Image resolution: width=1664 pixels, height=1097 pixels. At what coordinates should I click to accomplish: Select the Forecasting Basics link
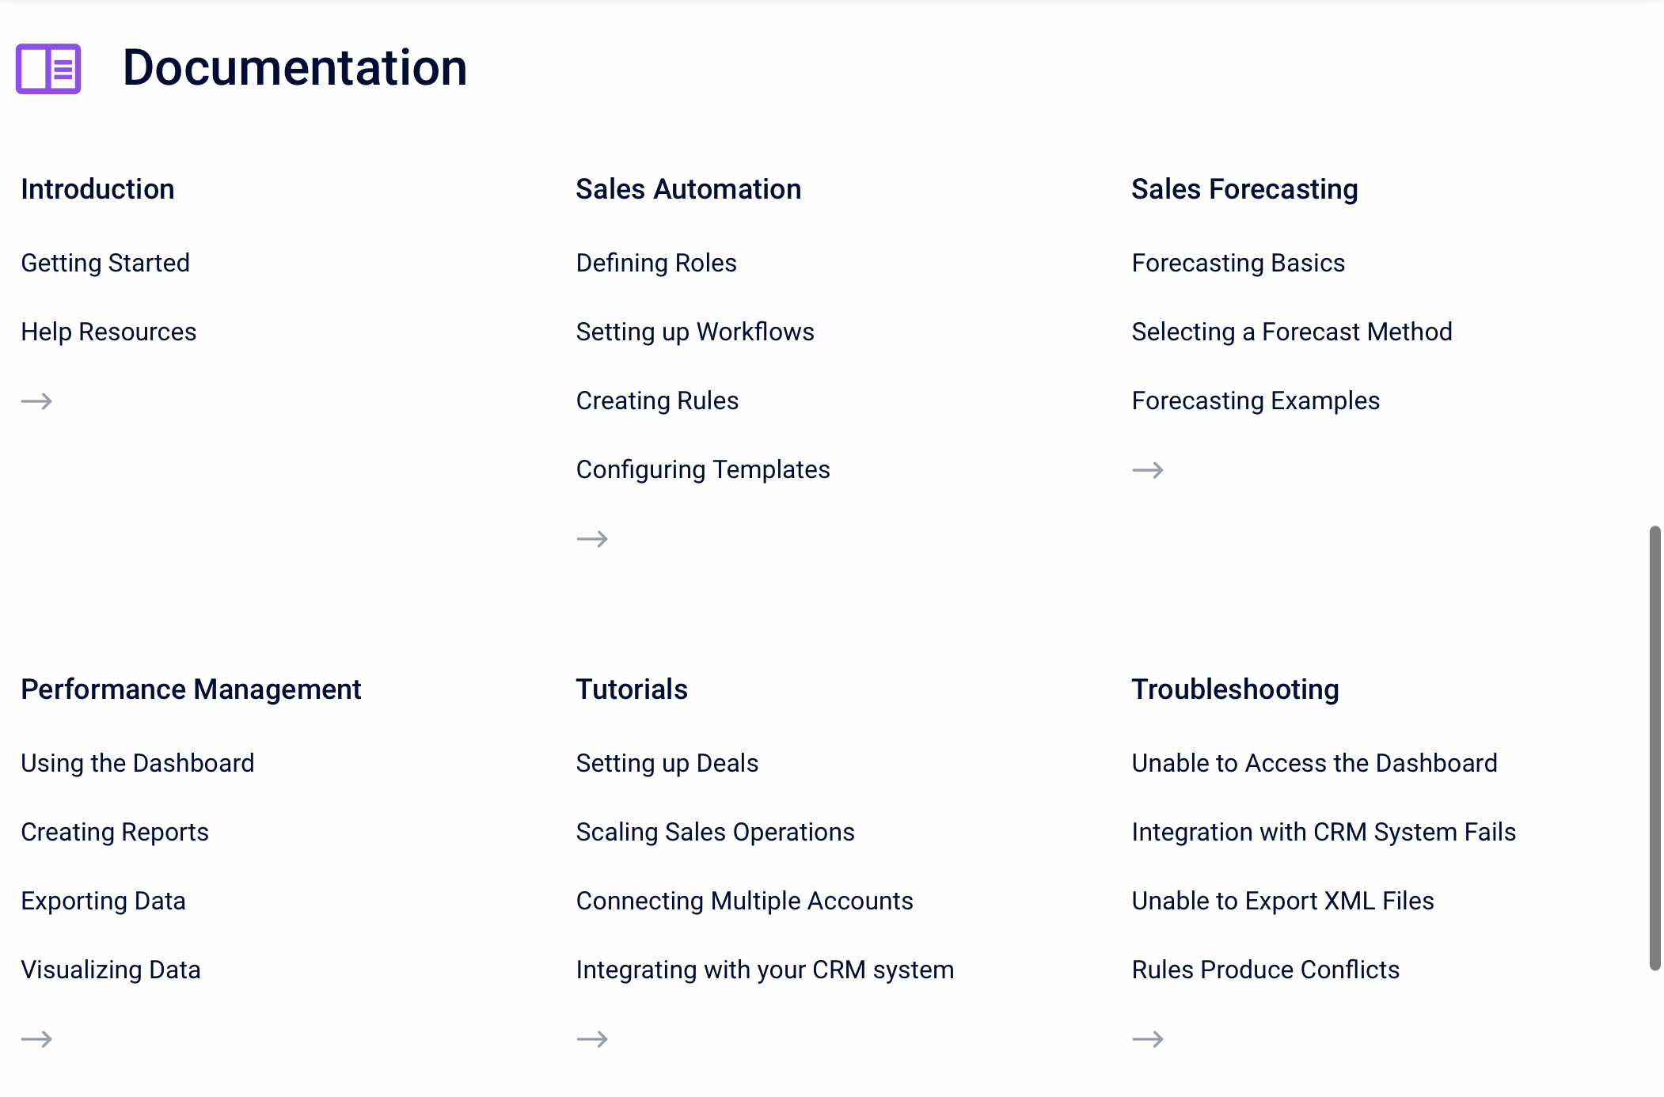click(1237, 263)
